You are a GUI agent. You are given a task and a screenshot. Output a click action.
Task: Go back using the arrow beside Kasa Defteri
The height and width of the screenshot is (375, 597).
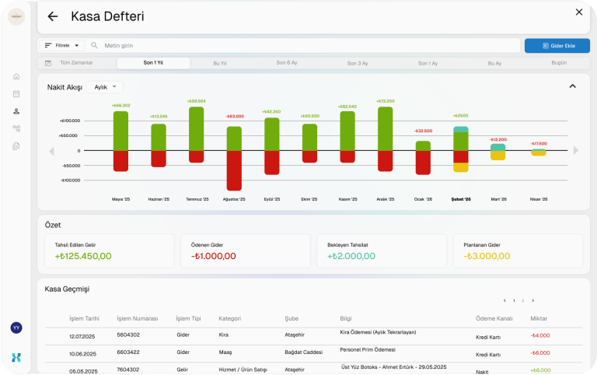(53, 16)
